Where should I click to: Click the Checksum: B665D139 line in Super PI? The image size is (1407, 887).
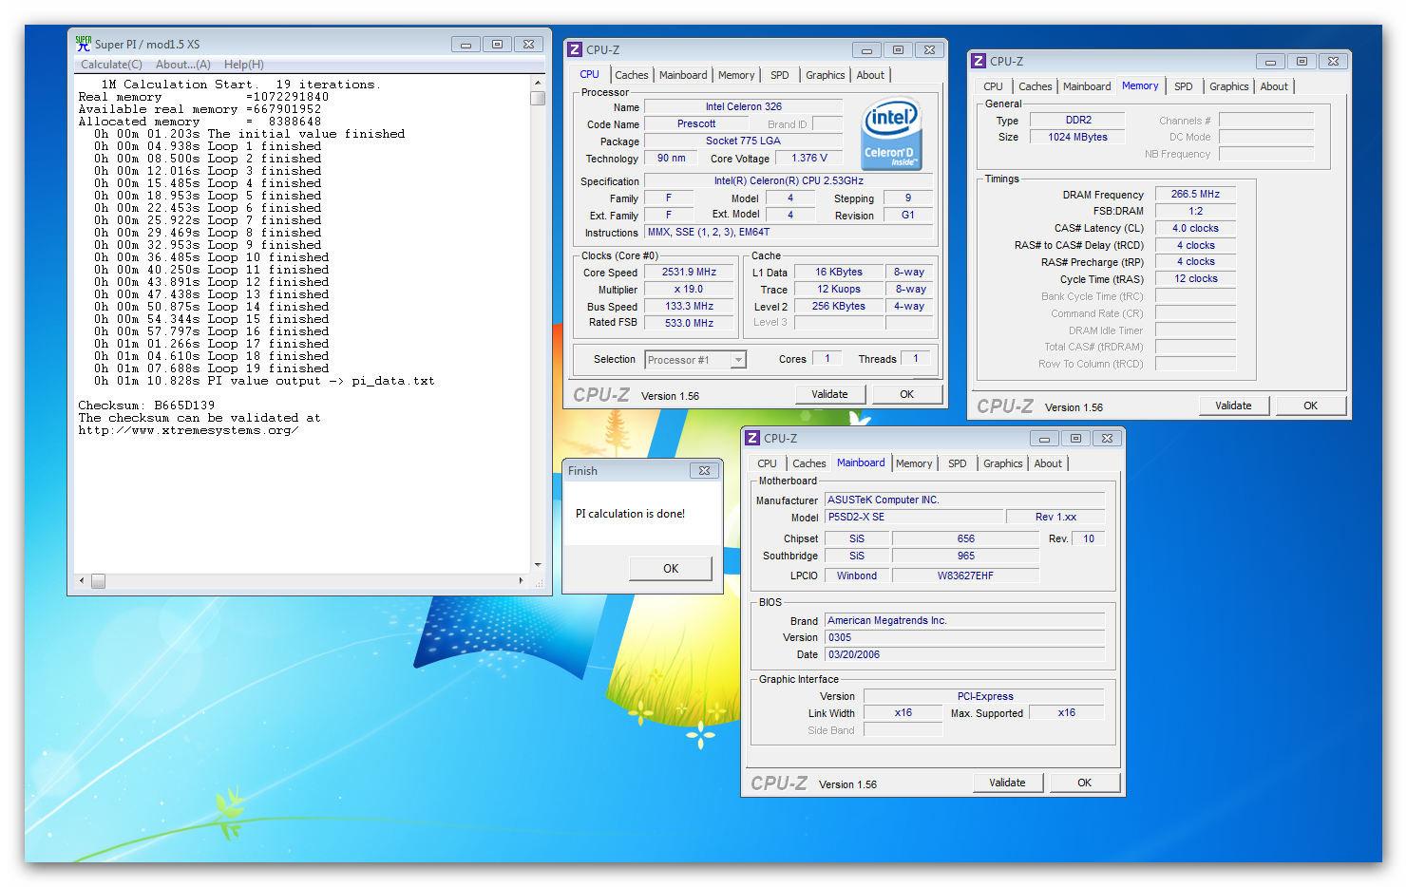pos(146,406)
